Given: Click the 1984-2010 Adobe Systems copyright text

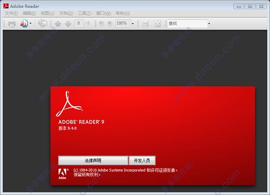Looking at the screenshot, I should point(126,170).
